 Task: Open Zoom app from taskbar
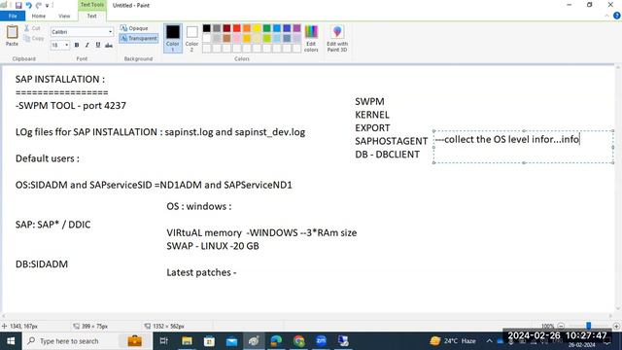click(322, 341)
